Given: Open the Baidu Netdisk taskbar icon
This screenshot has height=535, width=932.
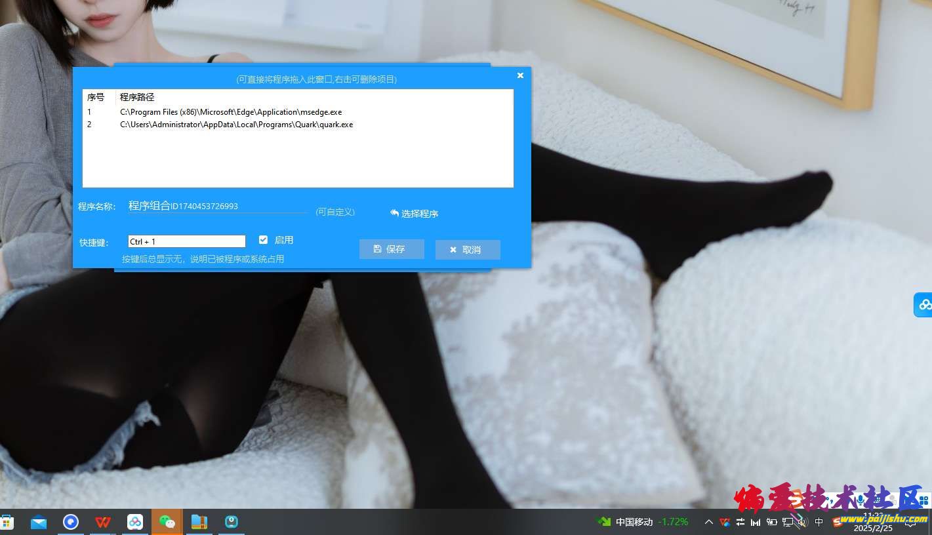Looking at the screenshot, I should pyautogui.click(x=135, y=522).
